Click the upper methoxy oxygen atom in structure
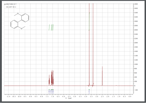This screenshot has height=103, width=146. pyautogui.click(x=18, y=14)
